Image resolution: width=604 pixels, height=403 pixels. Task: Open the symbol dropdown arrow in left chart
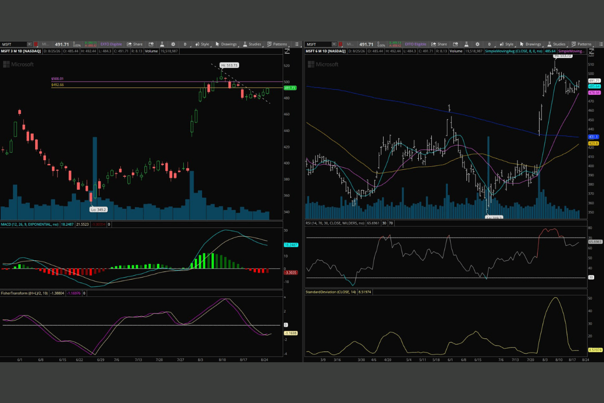29,44
